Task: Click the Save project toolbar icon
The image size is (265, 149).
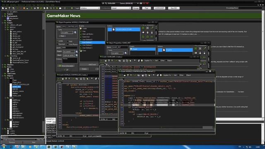Action: 10,8
